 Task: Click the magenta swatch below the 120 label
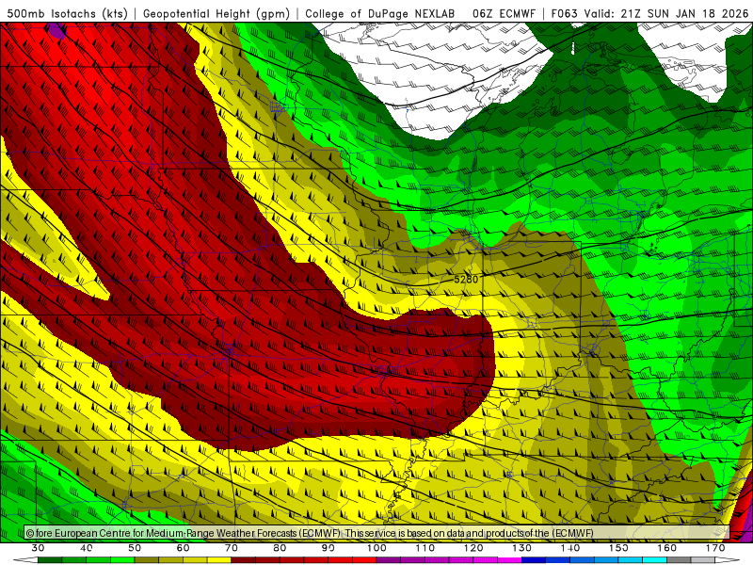click(486, 560)
